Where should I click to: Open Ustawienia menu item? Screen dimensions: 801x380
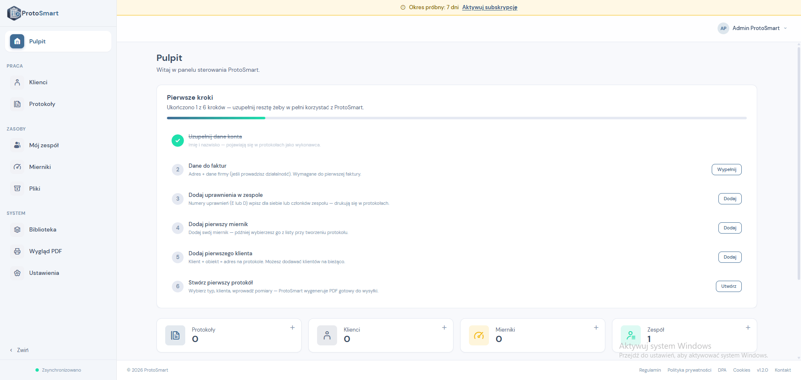coord(58,273)
